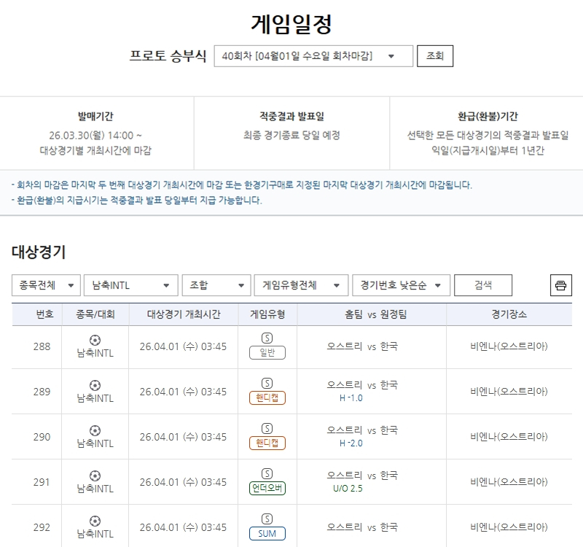Open the 40회차 round selection dropdown

313,56
